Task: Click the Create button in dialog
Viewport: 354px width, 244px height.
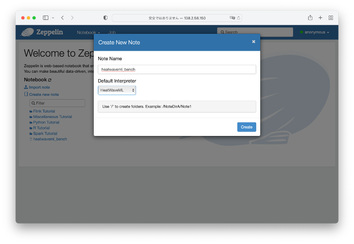Action: 246,127
